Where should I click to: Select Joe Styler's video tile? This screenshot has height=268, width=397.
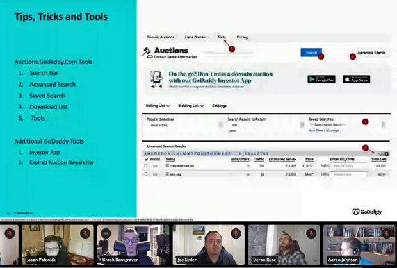click(x=208, y=245)
